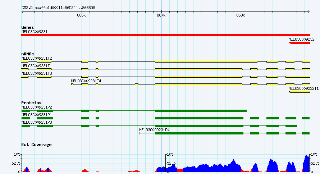
Task: Click the mRNAs track heading
Action: pos(28,54)
